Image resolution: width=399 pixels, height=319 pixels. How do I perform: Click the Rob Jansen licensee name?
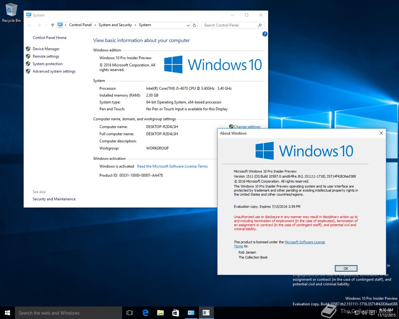pos(247,253)
